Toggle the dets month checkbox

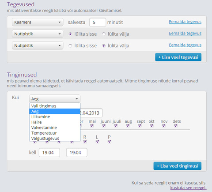176,125
